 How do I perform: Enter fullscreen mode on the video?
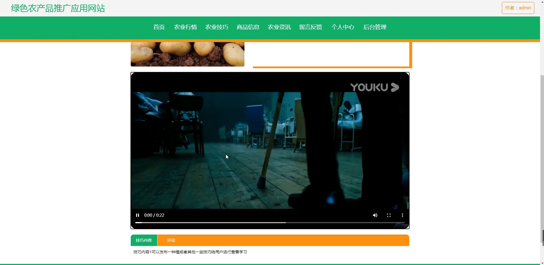(x=389, y=215)
